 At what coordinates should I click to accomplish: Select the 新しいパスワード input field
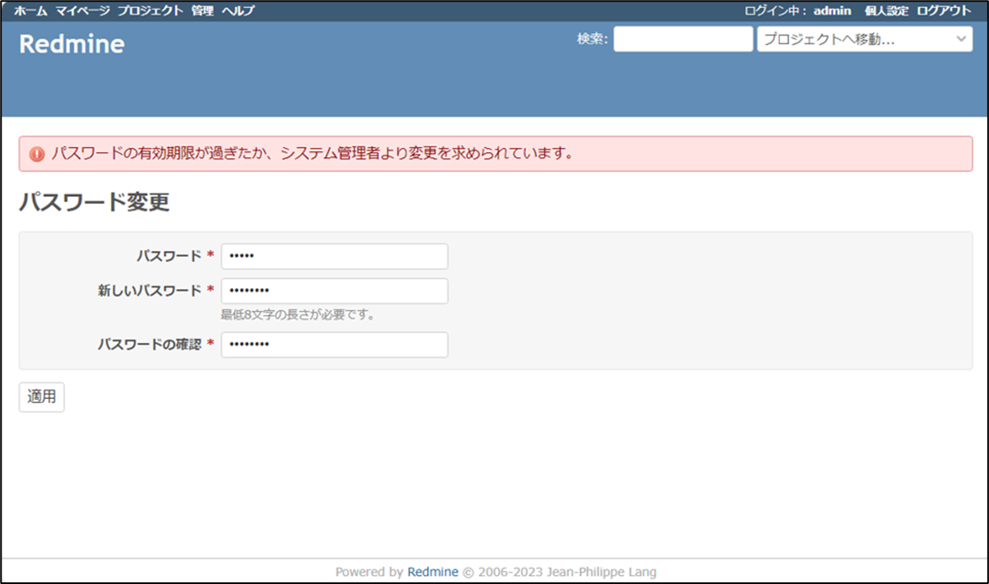[x=334, y=291]
